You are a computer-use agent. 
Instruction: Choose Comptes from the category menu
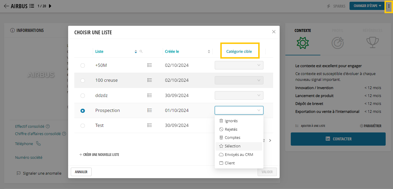point(239,137)
